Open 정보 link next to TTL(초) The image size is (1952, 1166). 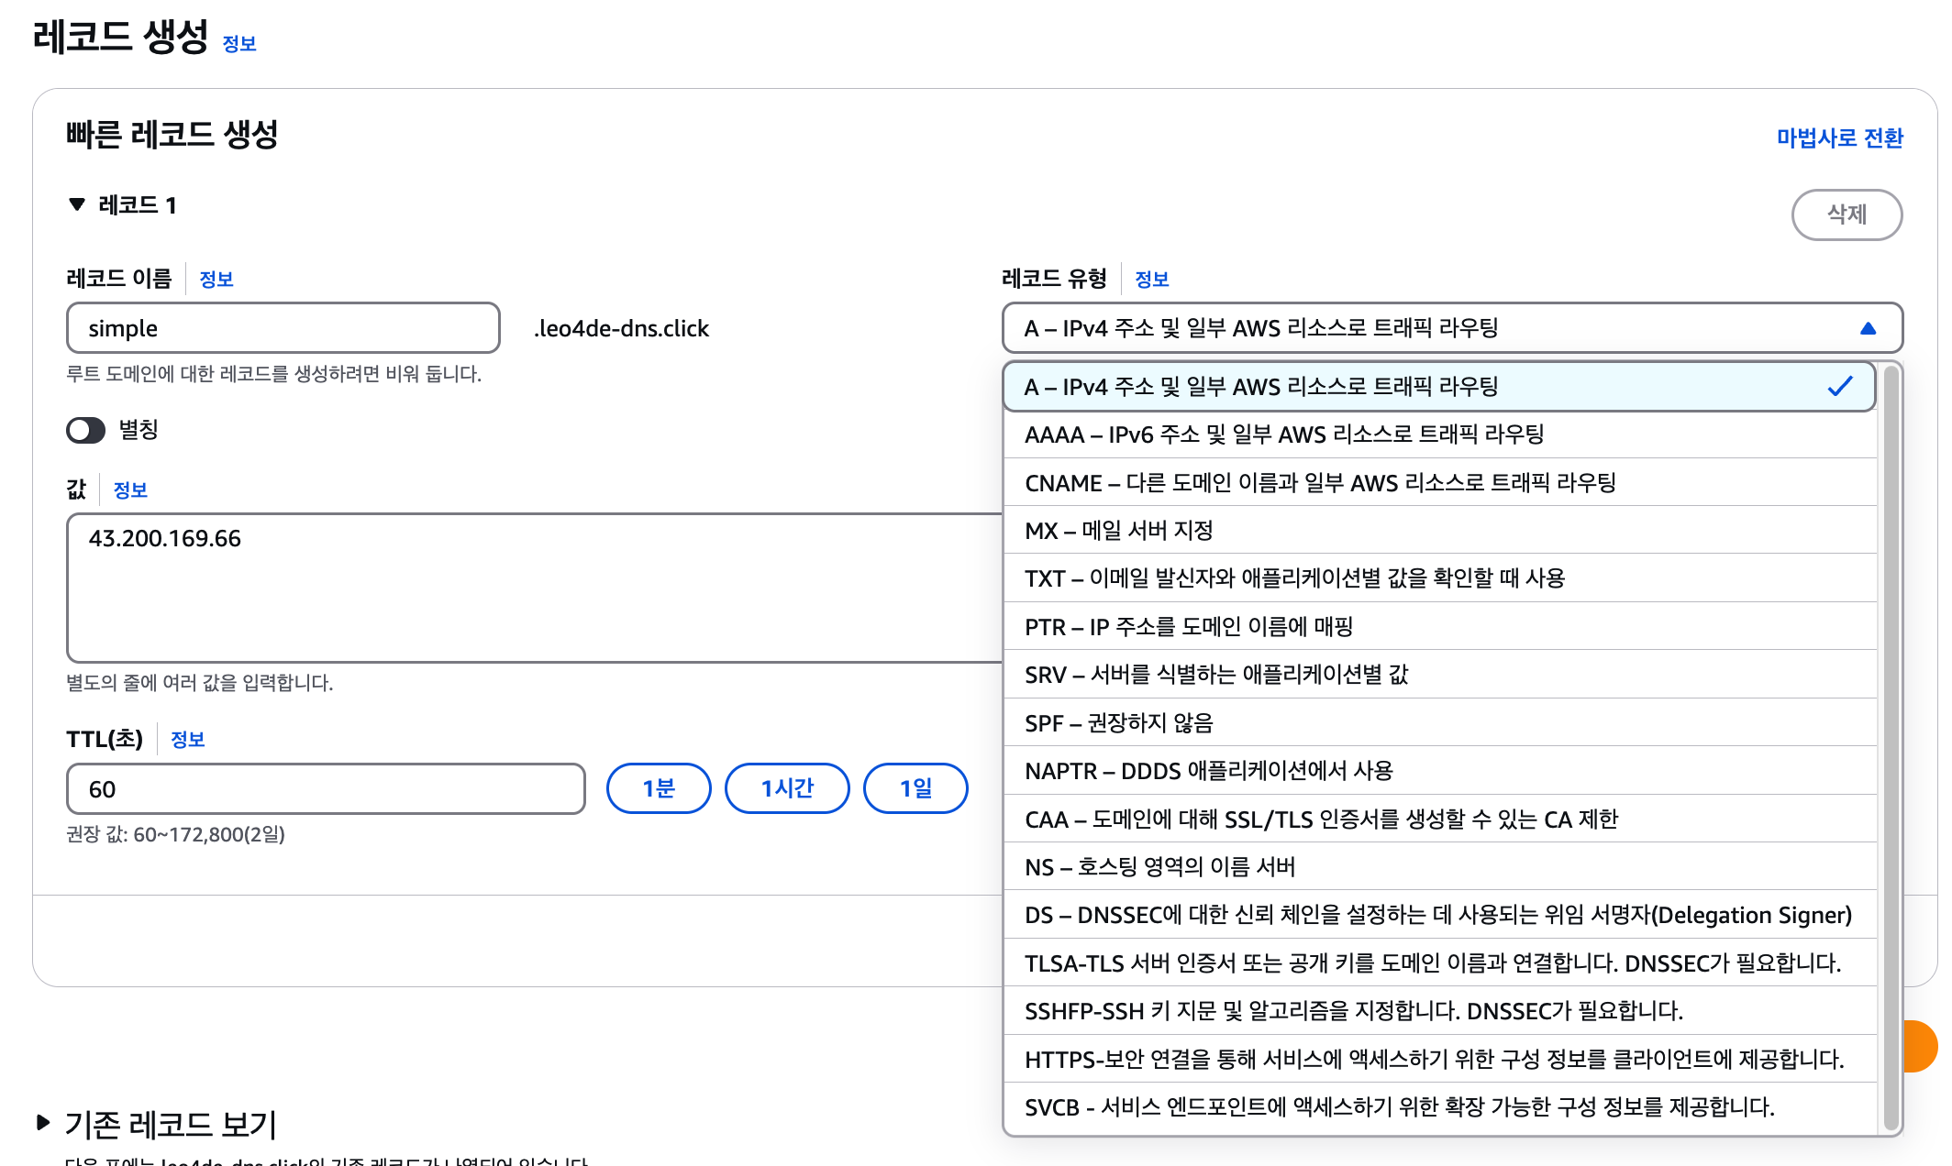coord(188,740)
